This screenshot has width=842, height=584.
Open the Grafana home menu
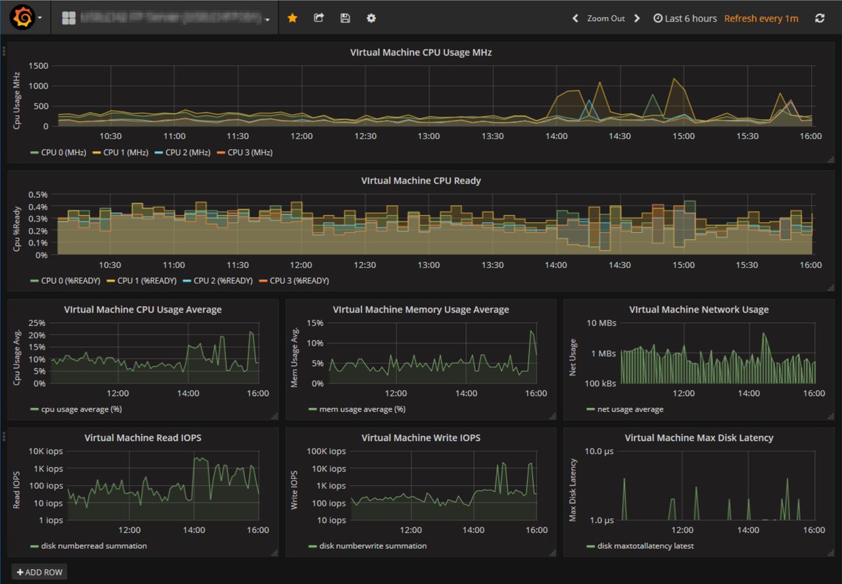[21, 18]
